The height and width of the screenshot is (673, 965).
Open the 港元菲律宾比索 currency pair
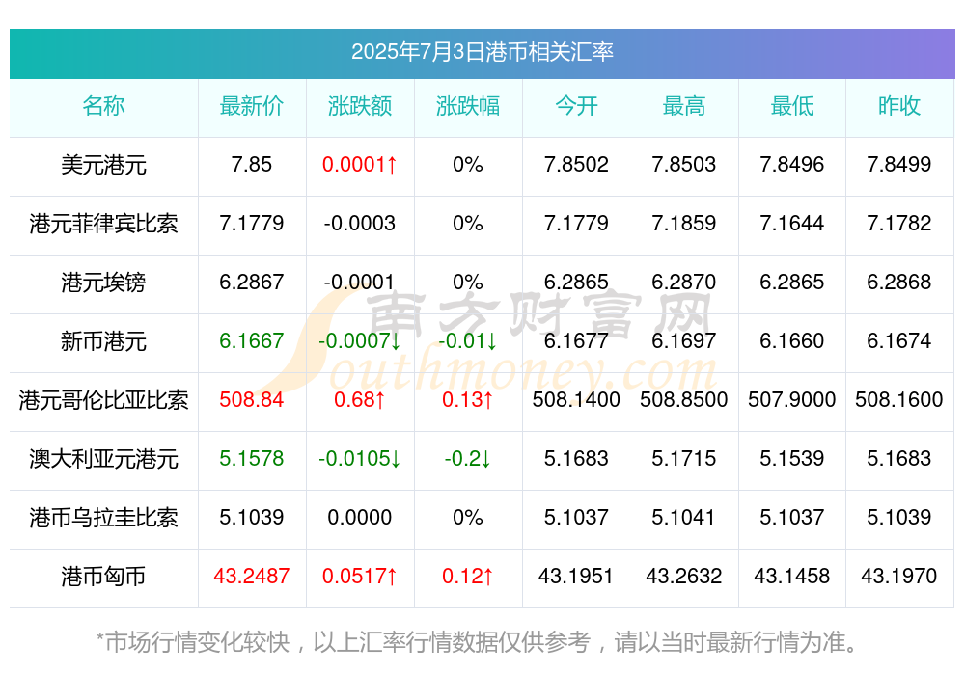click(x=103, y=224)
